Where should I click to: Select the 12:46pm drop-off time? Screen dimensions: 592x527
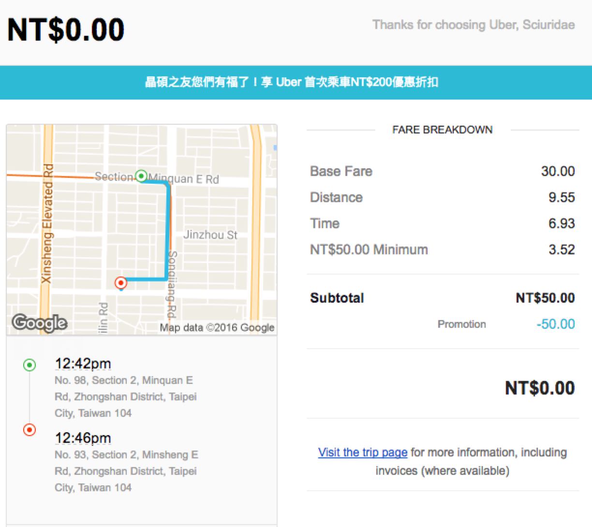click(83, 438)
